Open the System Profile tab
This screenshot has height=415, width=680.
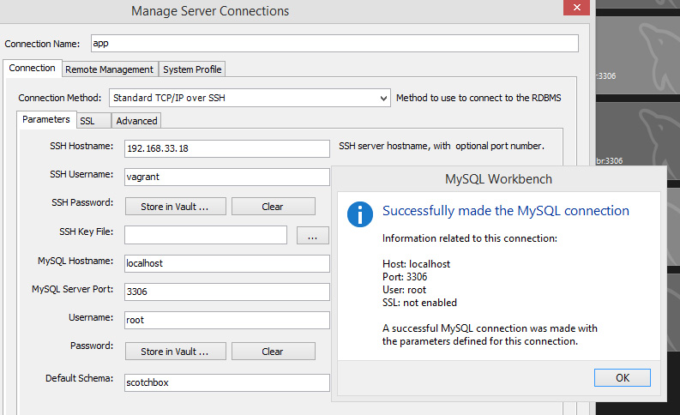192,69
